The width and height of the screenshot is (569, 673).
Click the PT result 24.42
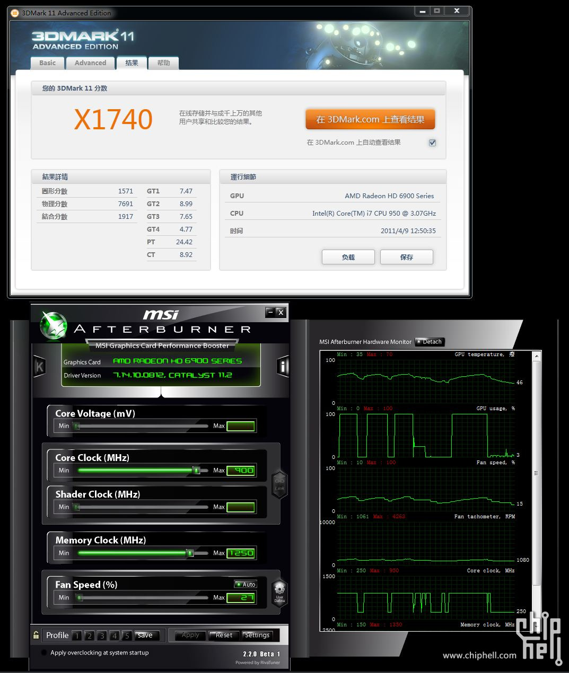pos(185,242)
